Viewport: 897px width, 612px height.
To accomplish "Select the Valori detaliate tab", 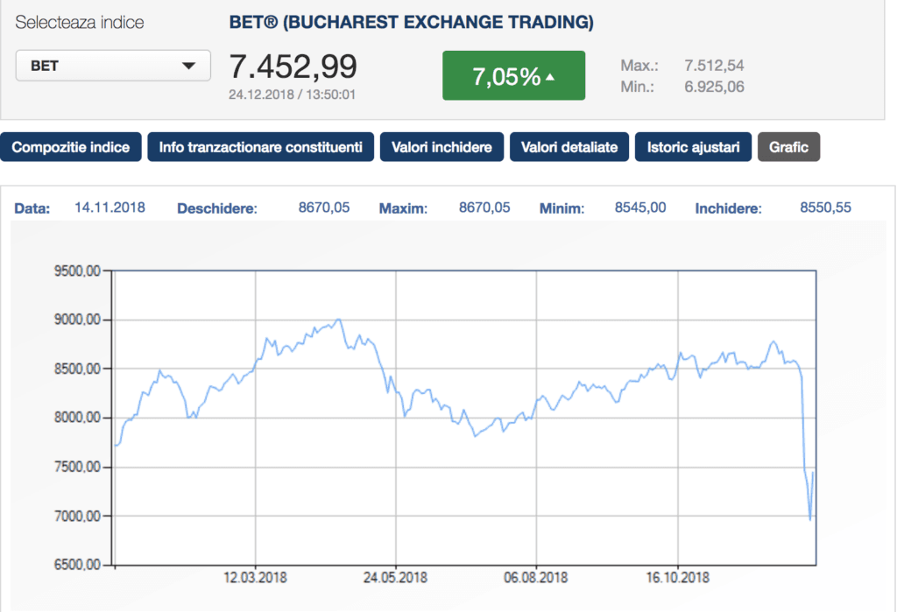I will coord(569,147).
